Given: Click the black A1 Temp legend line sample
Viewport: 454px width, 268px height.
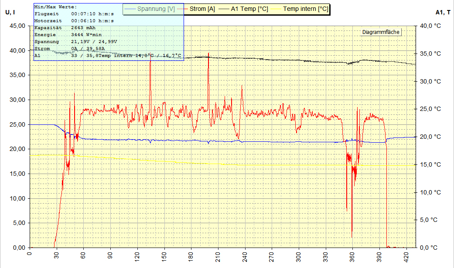Looking at the screenshot, I should click(x=225, y=9).
